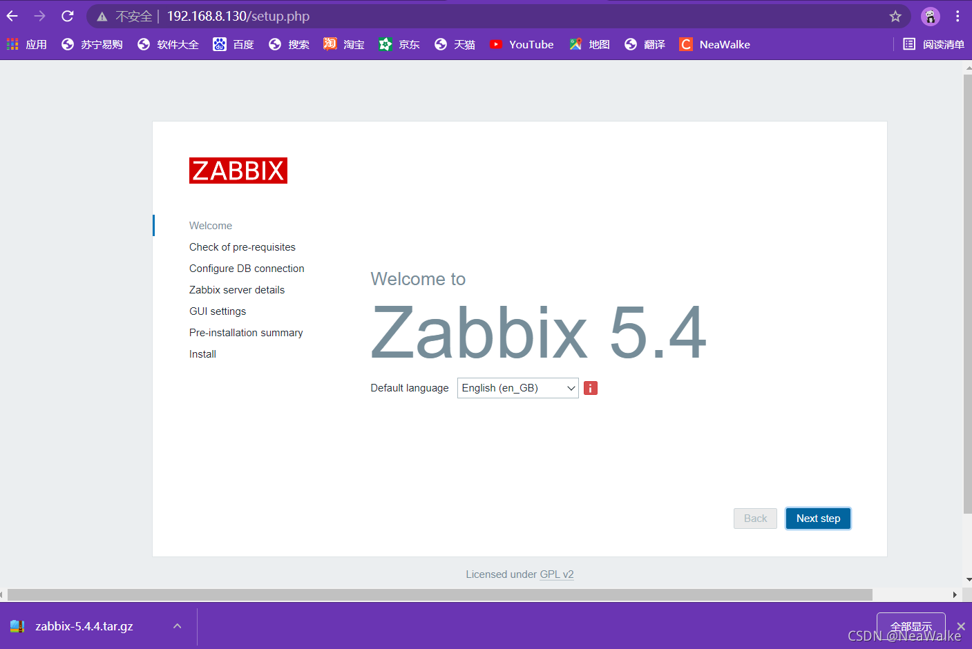
Task: Click the horizontal scrollbar right arrow
Action: pos(955,595)
